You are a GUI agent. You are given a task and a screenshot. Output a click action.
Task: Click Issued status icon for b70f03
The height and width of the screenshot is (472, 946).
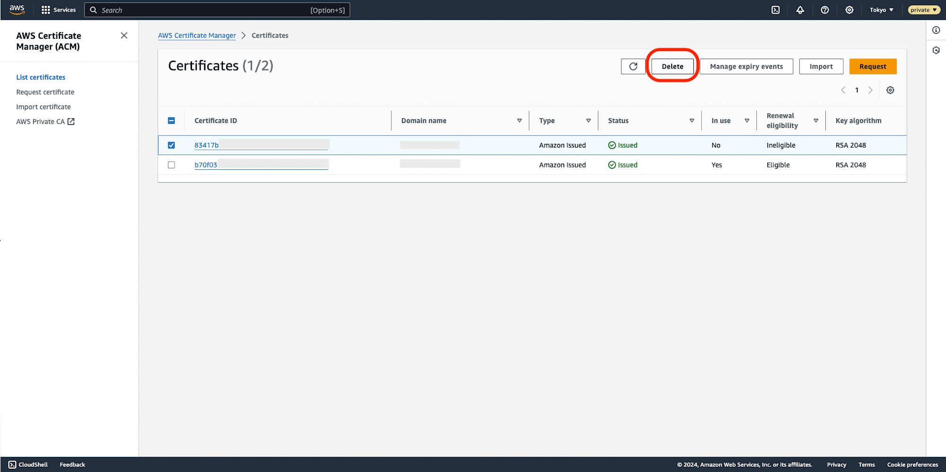(x=612, y=165)
